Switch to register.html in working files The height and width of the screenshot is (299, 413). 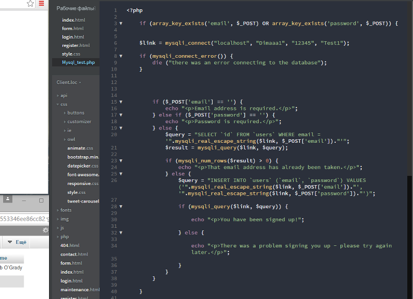point(75,45)
